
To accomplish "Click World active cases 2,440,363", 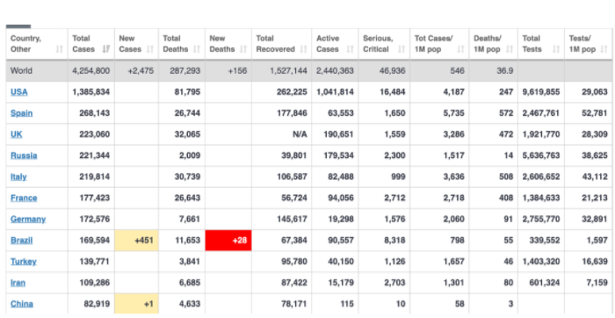I will [335, 71].
